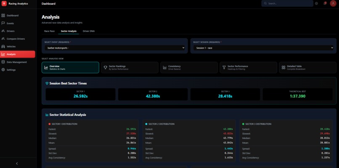339x168 pixels.
Task: Click the Drivers people icon in sidebar
Action: click(3, 31)
